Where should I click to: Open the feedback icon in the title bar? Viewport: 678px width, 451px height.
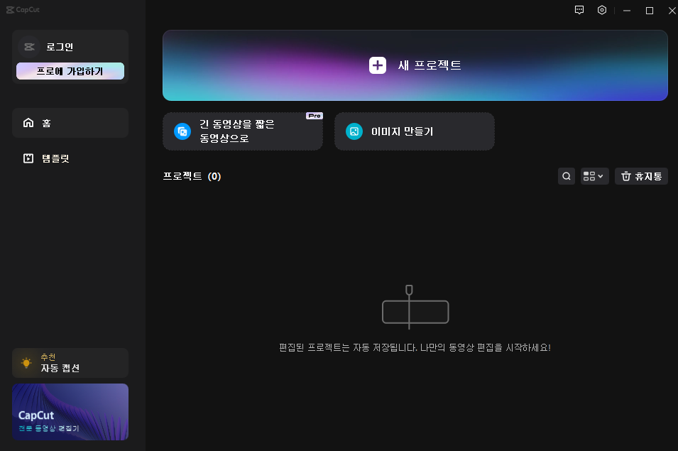(579, 10)
